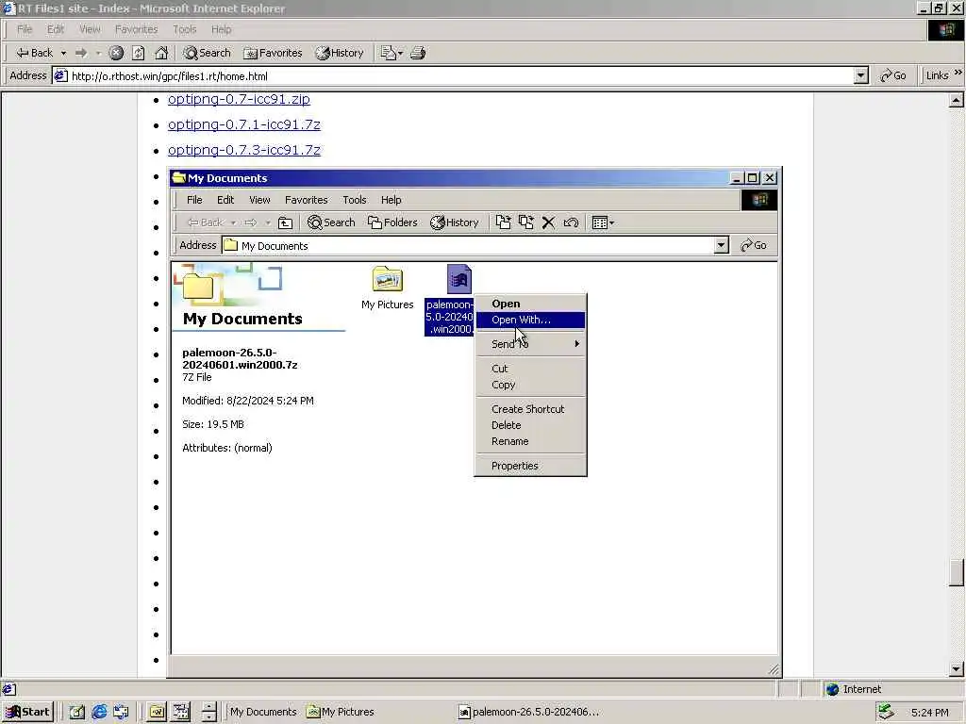Image resolution: width=966 pixels, height=724 pixels.
Task: Click Search in Internet Explorer toolbar
Action: click(x=207, y=53)
